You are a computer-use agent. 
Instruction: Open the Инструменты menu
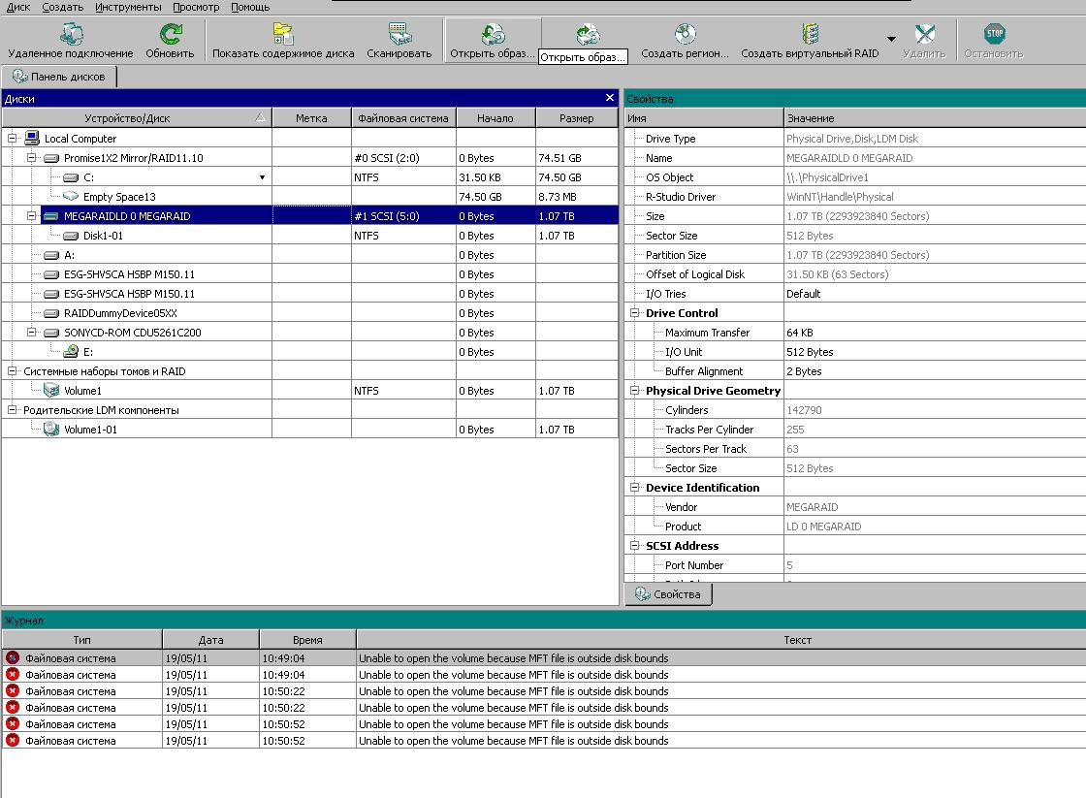coord(128,7)
